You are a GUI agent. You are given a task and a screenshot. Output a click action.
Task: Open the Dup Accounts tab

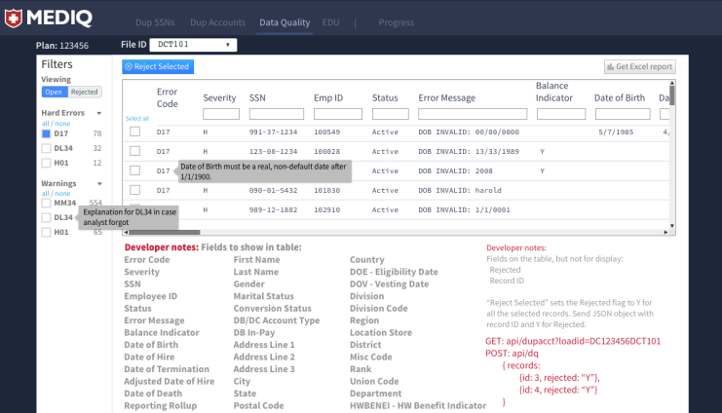(x=218, y=22)
